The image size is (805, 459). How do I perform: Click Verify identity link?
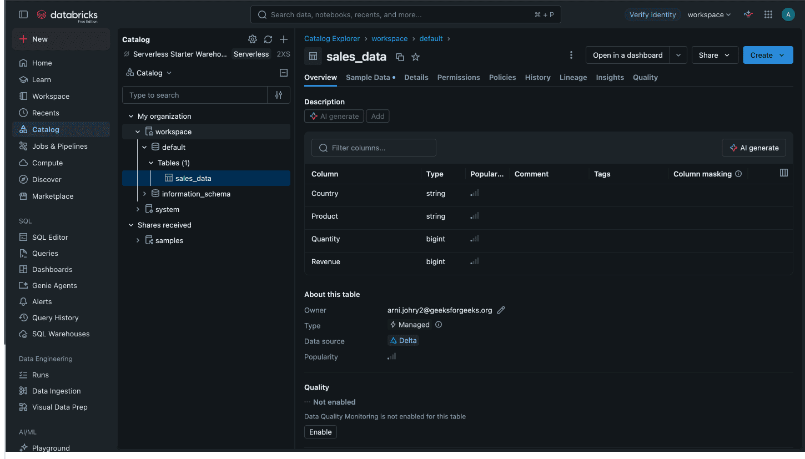[652, 14]
